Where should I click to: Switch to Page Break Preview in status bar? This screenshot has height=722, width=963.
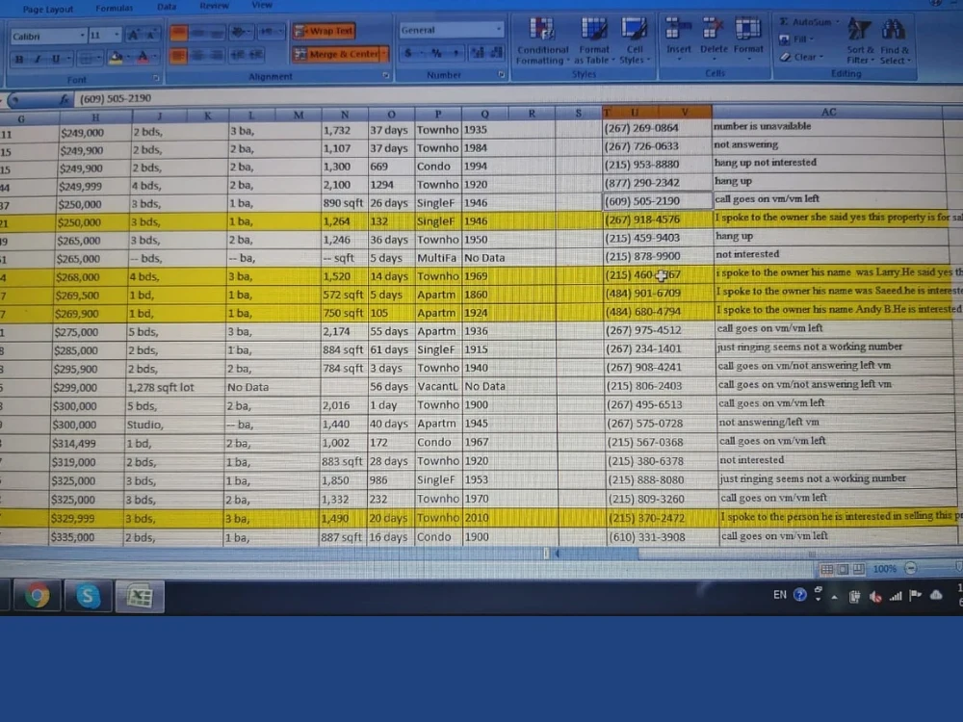pos(859,569)
